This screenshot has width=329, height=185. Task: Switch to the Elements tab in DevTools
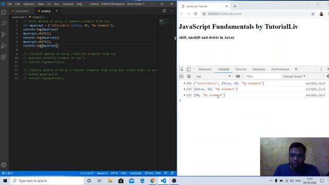coord(205,69)
